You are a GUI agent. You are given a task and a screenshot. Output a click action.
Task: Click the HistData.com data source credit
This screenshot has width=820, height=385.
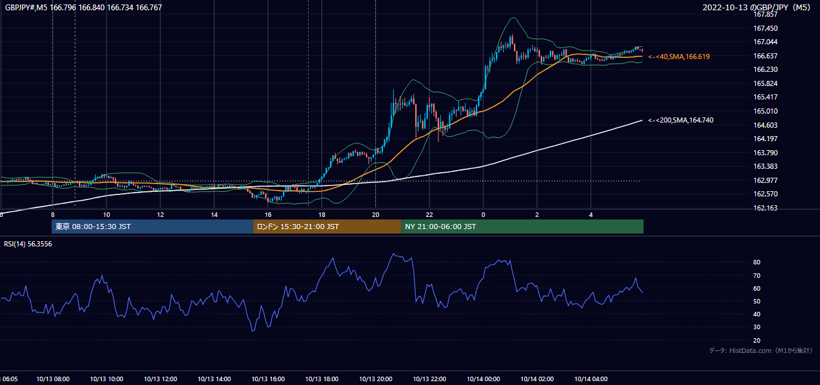pyautogui.click(x=761, y=350)
